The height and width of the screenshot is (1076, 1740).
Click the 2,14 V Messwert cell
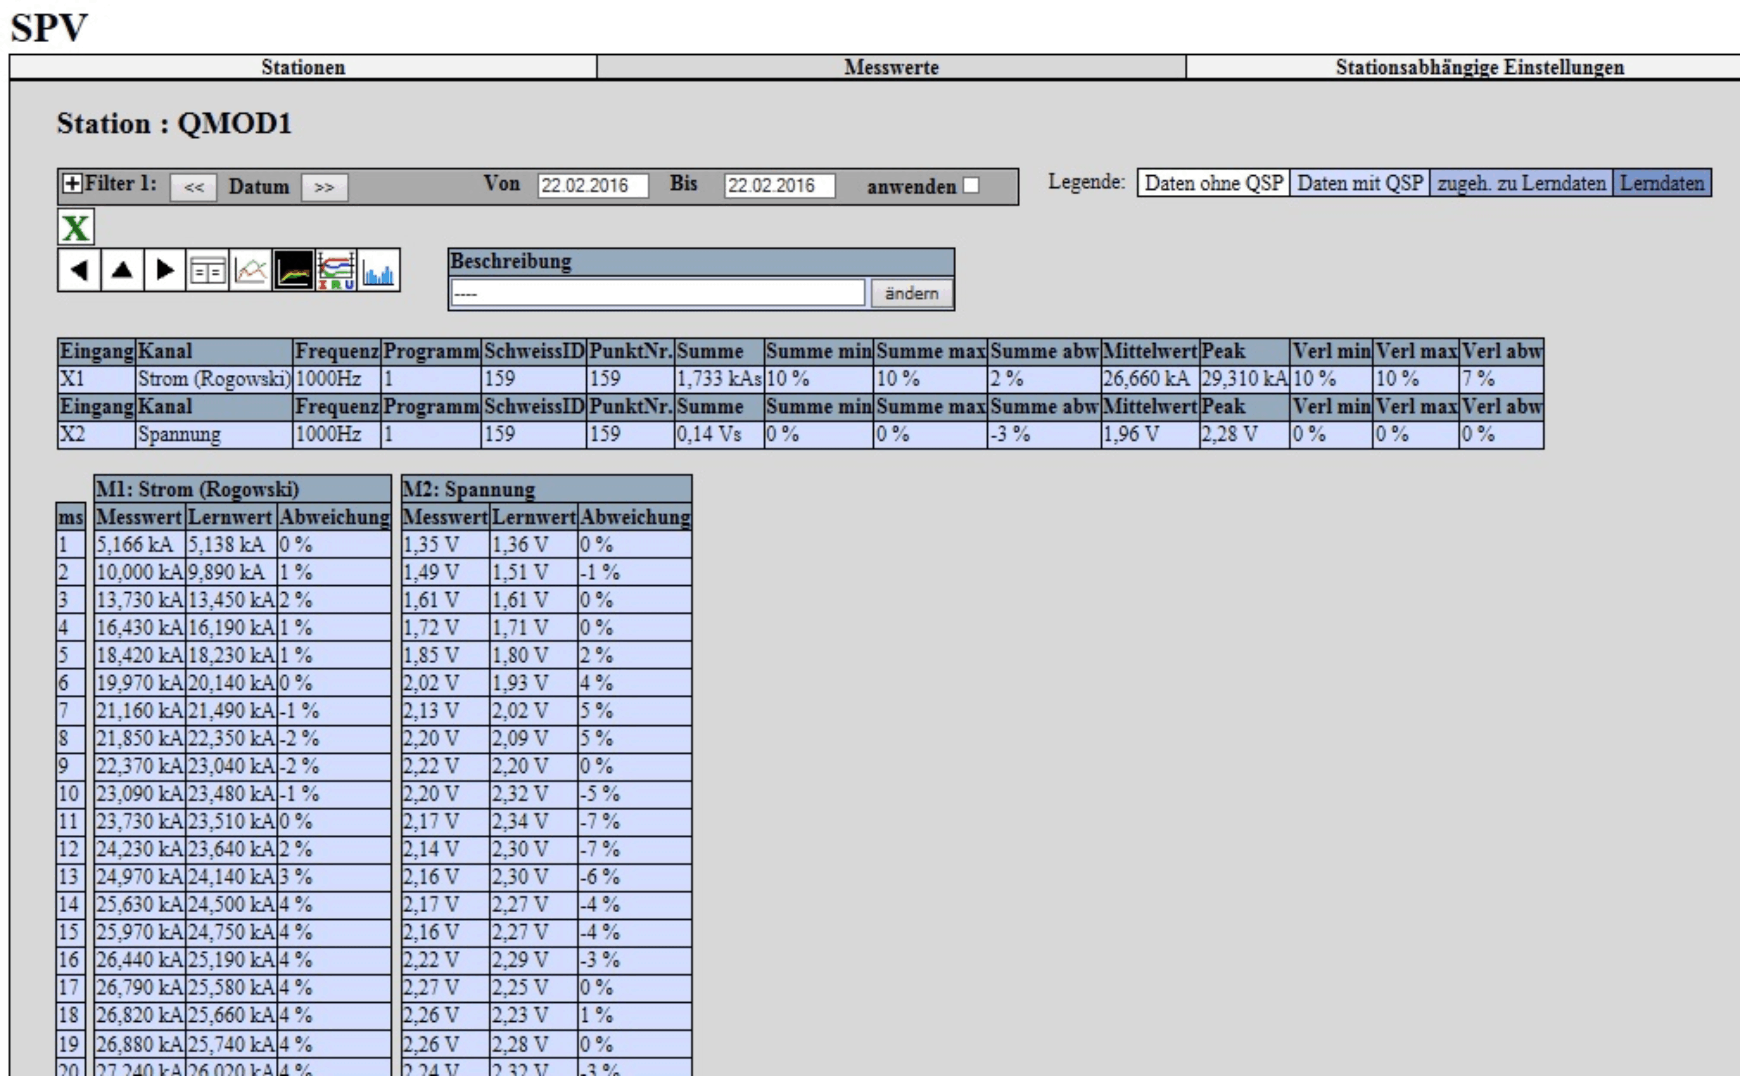(446, 849)
